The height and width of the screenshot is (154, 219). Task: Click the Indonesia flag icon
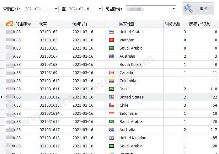[111, 114]
